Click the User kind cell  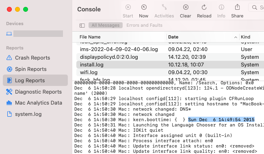coord(247,49)
